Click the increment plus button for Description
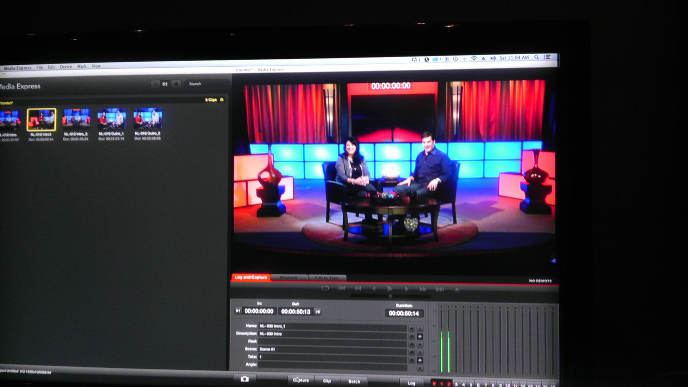The image size is (688, 387). click(420, 336)
